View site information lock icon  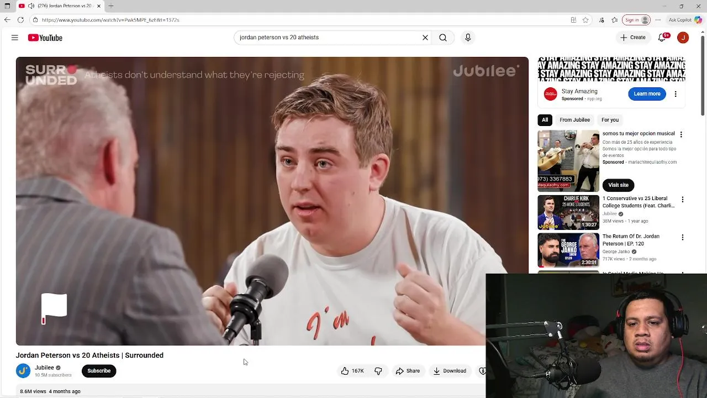[35, 20]
